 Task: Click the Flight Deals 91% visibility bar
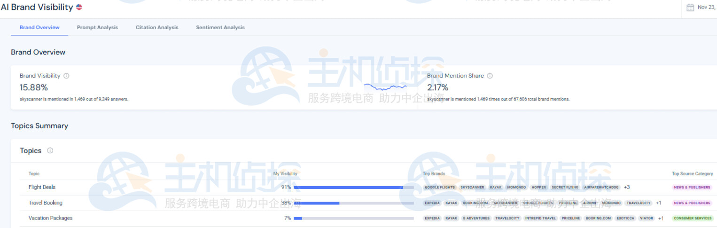click(x=354, y=187)
